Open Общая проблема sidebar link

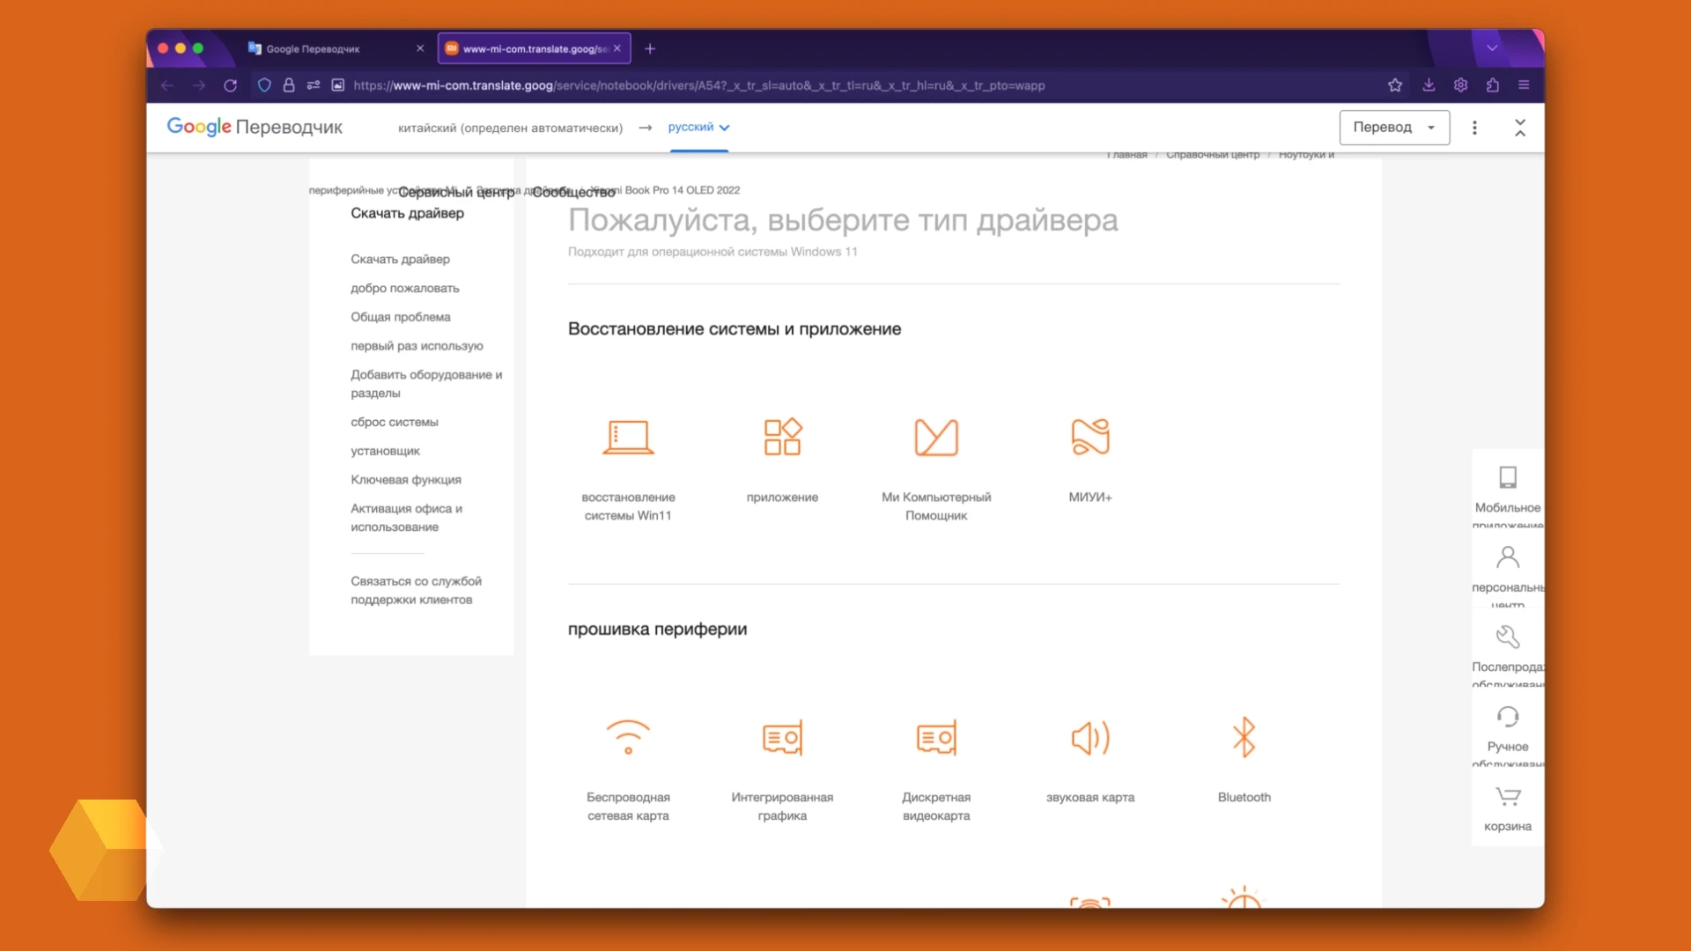click(x=401, y=317)
